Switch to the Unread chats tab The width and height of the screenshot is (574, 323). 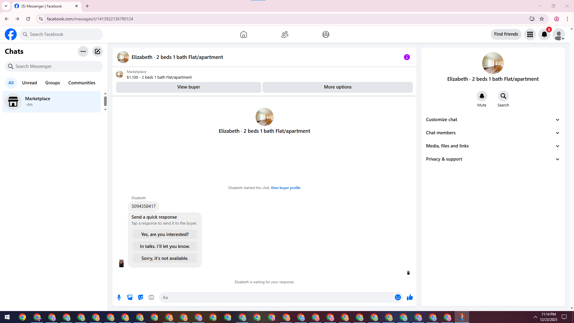click(29, 83)
